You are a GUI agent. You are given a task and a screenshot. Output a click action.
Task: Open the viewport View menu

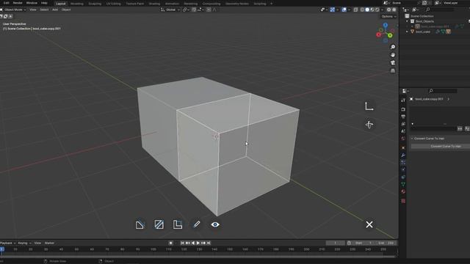point(32,10)
